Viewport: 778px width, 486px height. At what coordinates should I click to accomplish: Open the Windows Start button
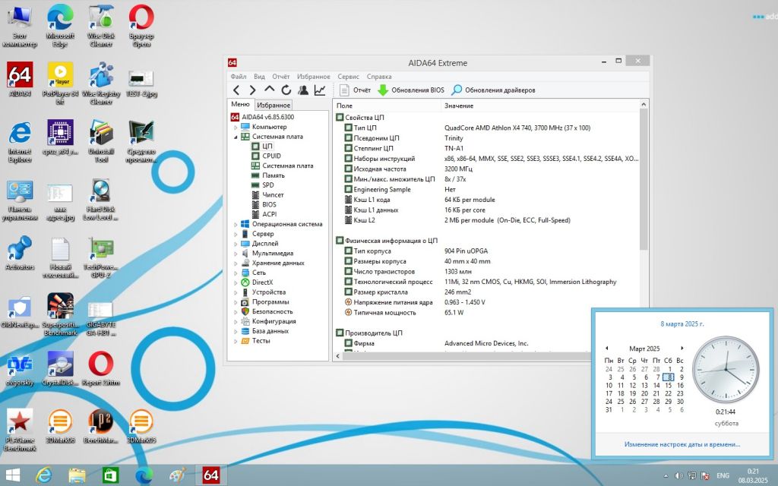point(12,475)
